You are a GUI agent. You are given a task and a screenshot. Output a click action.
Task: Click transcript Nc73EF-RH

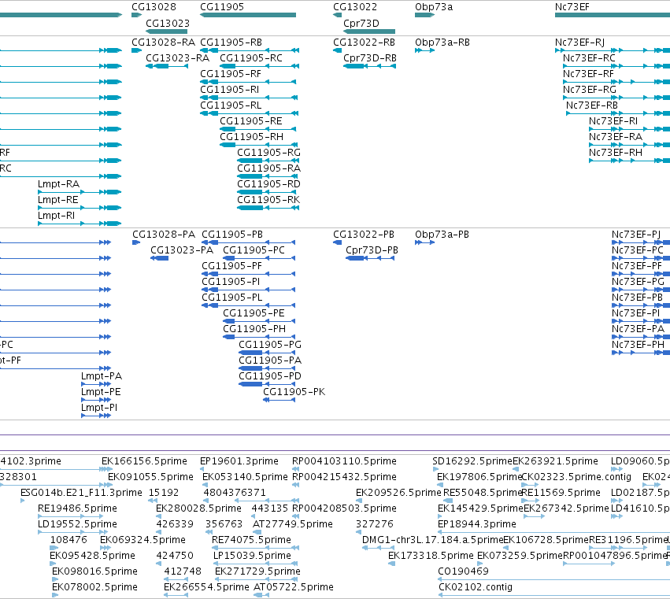coord(616,153)
